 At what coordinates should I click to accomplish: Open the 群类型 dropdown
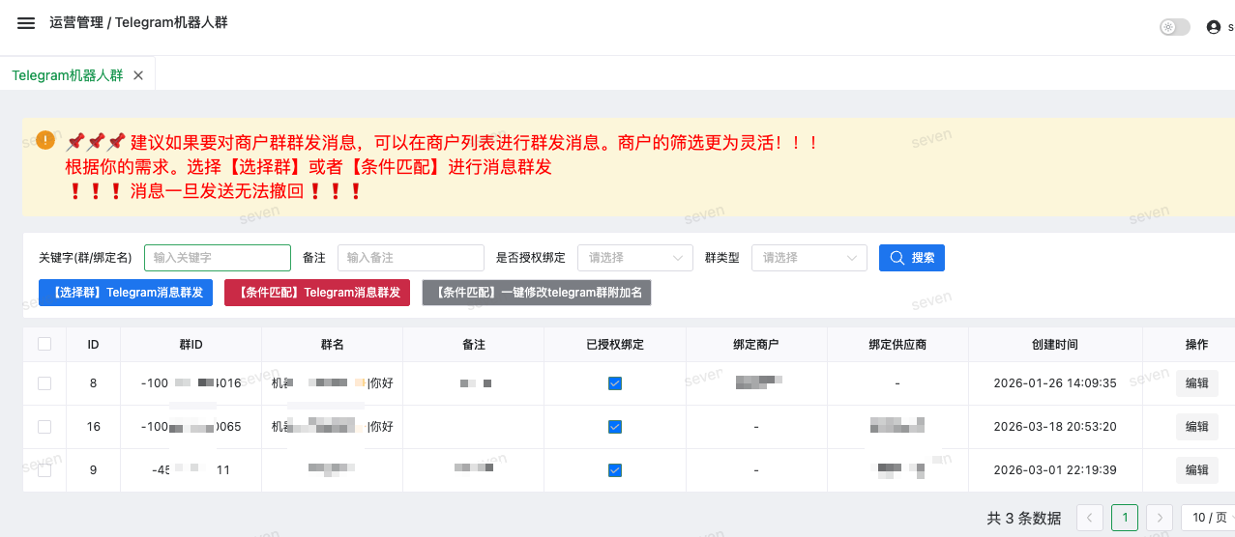pyautogui.click(x=809, y=258)
